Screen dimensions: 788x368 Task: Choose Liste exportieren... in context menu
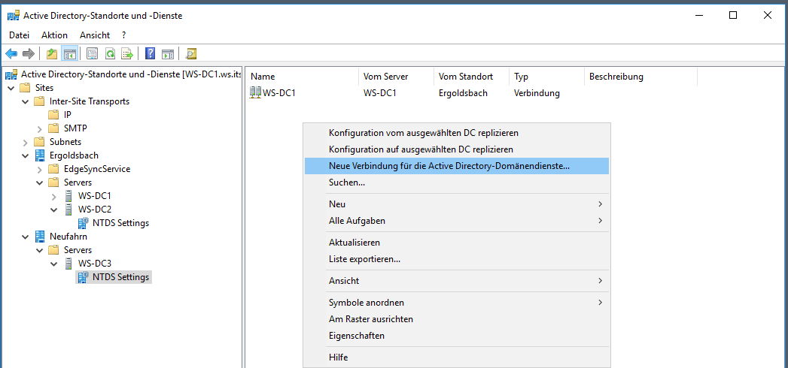[457, 259]
